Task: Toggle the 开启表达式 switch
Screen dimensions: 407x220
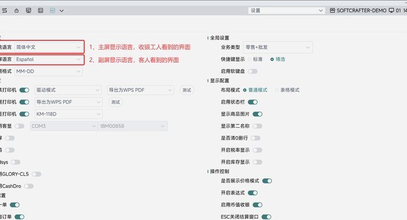Action: pos(253,193)
